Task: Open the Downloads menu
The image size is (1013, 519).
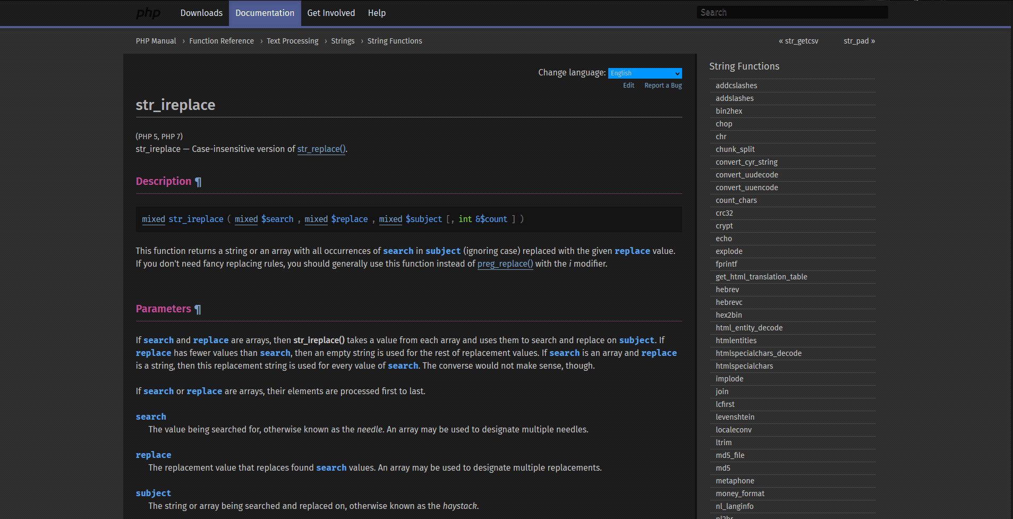Action: point(201,13)
